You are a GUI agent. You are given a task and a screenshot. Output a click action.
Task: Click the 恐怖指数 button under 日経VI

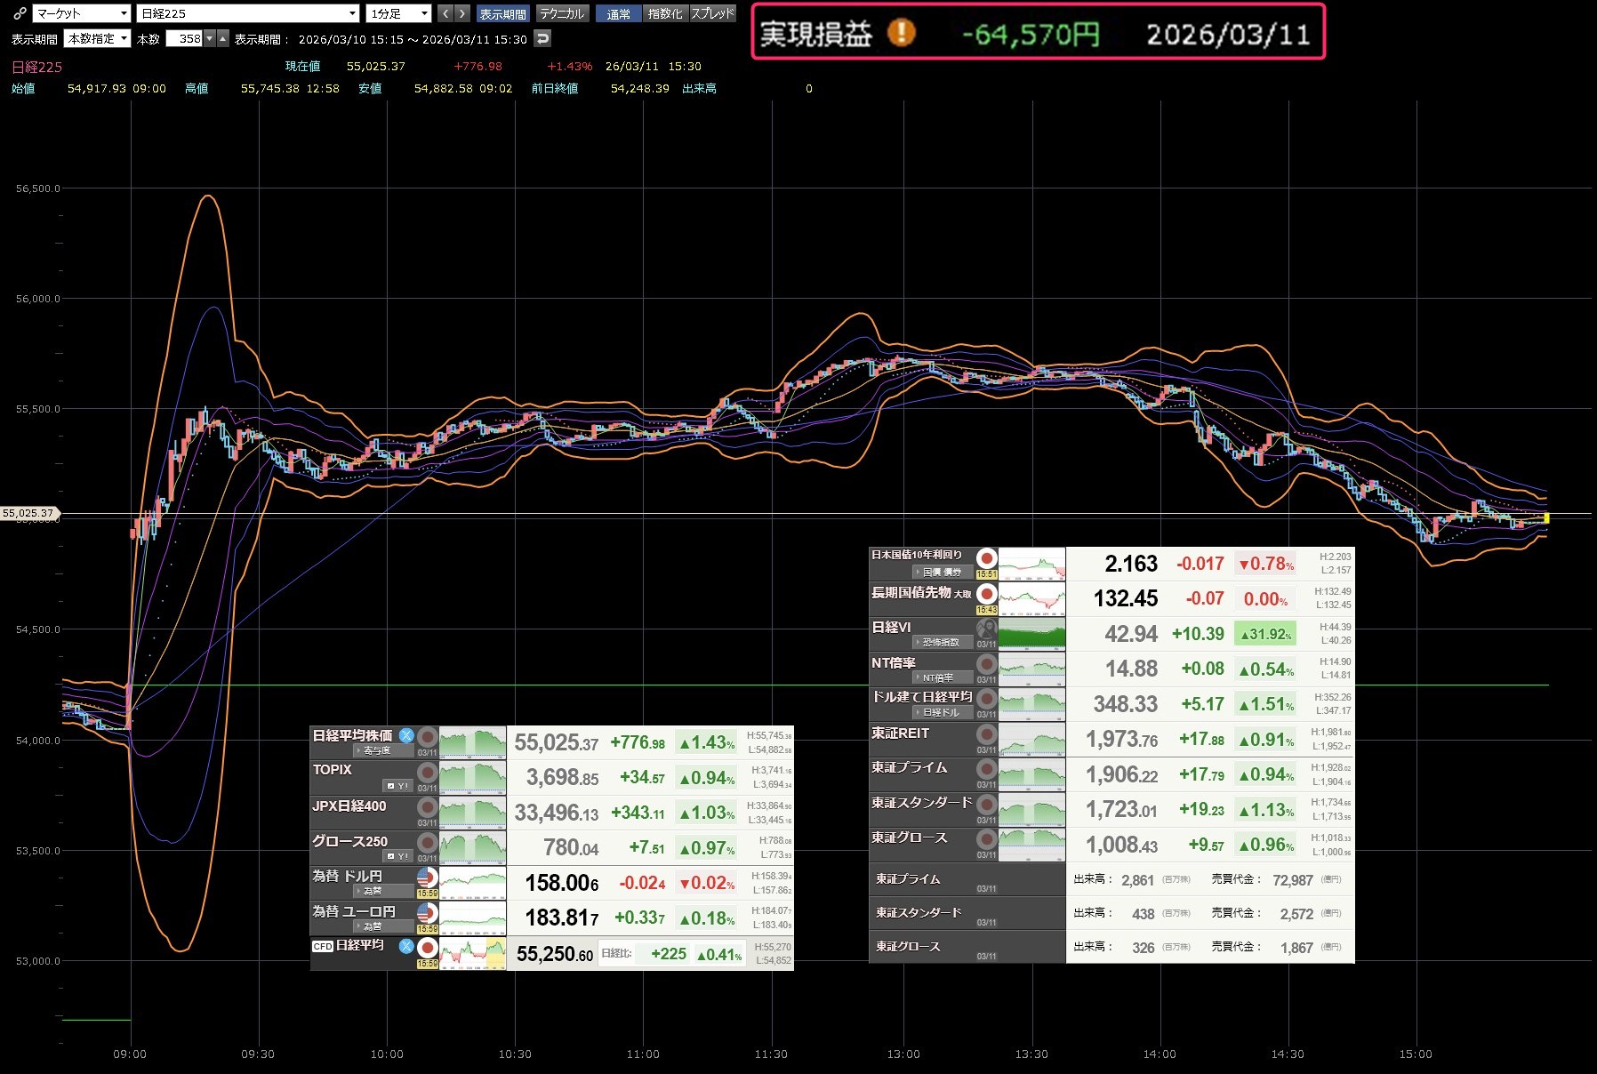(941, 642)
